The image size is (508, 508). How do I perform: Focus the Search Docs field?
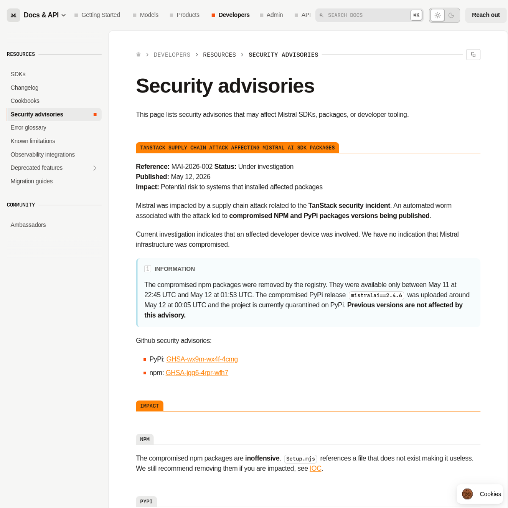point(369,15)
